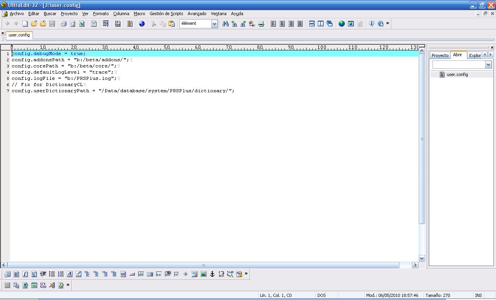
Task: Open the Gestión de Scripts menu
Action: tap(166, 14)
